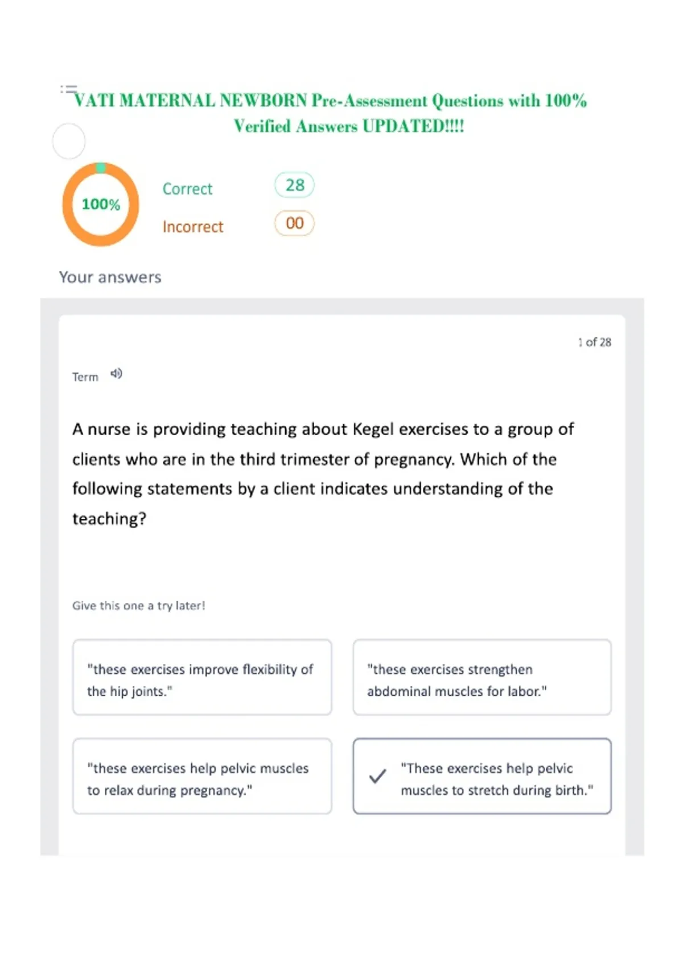Click the Verified Answers UPDATED subtitle line

349,126
